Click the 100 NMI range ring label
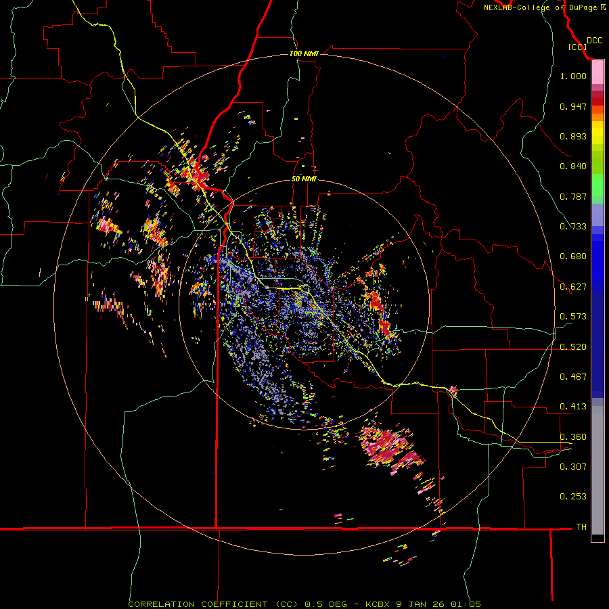The height and width of the screenshot is (609, 609). [x=304, y=53]
